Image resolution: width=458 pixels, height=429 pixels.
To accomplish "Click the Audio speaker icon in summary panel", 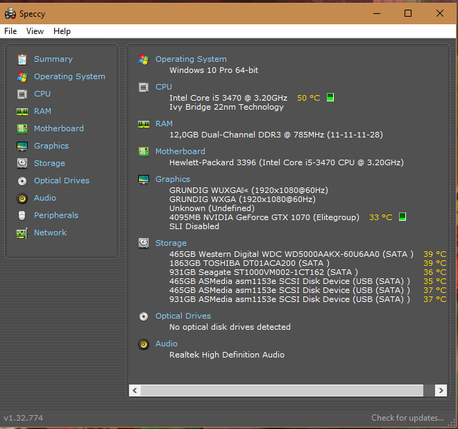I will 144,344.
